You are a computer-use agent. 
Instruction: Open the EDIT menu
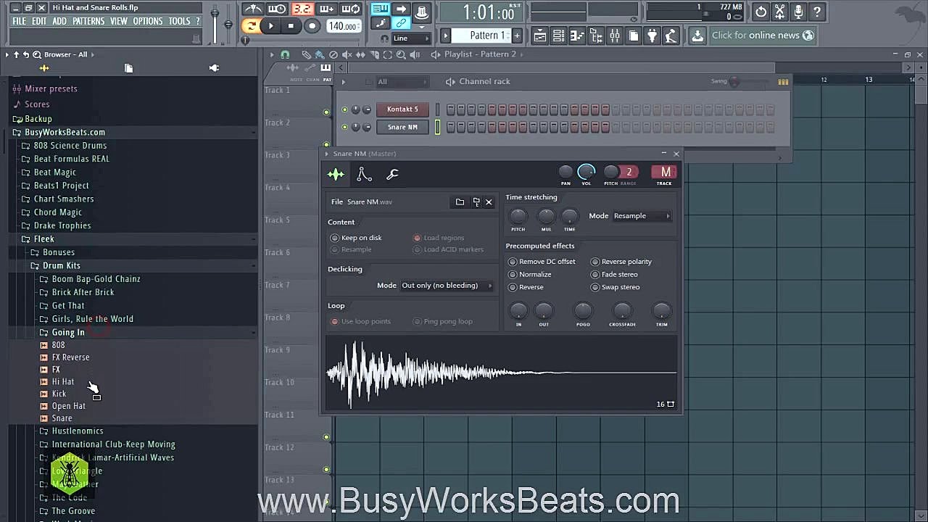pyautogui.click(x=39, y=21)
